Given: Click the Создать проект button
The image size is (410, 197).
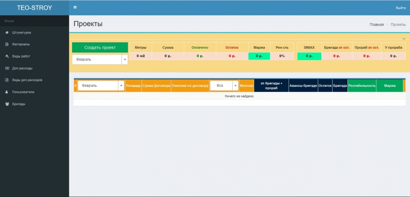Looking at the screenshot, I should click(100, 48).
